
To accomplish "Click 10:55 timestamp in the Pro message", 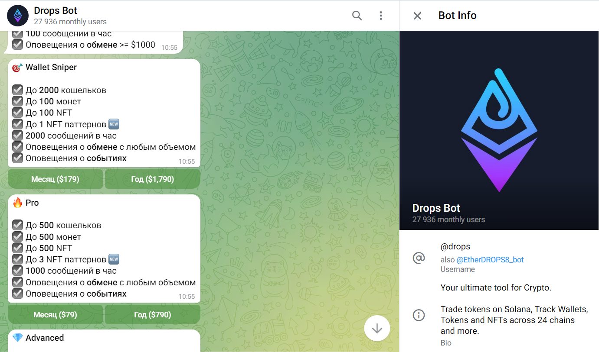I will coord(187,297).
